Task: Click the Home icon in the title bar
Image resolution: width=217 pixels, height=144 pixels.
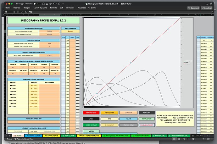Action: [x=43, y=4]
